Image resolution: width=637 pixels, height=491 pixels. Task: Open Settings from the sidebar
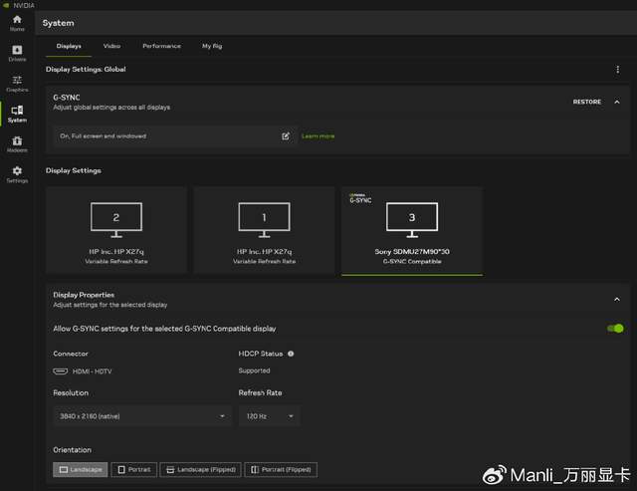(17, 174)
